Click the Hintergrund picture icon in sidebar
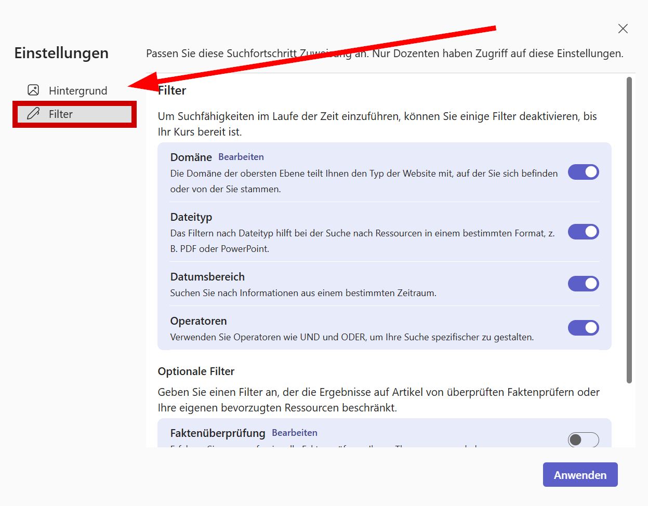Viewport: 648px width, 506px height. tap(33, 90)
